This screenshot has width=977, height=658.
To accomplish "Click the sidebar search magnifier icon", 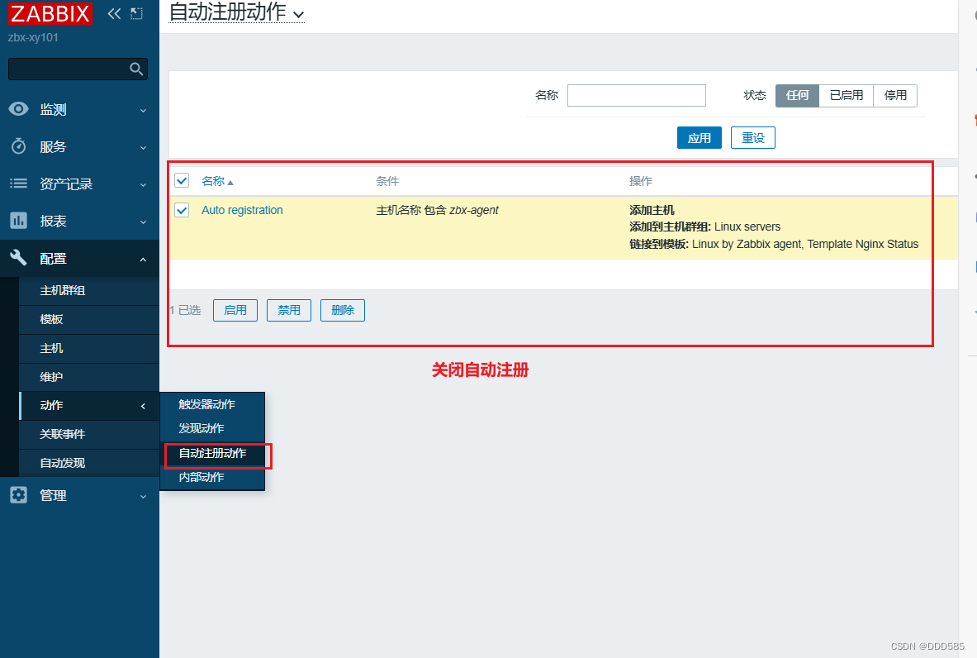I will tap(138, 69).
